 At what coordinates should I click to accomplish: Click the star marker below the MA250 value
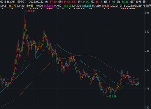click(105, 9)
